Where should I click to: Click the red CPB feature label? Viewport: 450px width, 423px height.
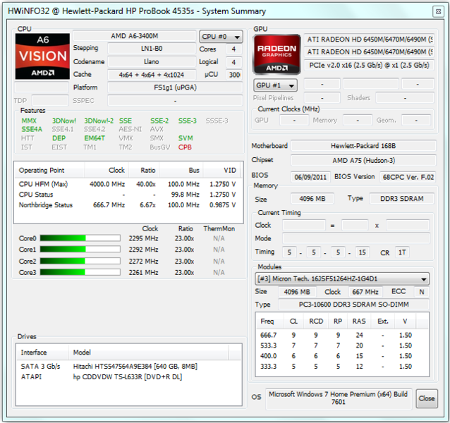185,147
